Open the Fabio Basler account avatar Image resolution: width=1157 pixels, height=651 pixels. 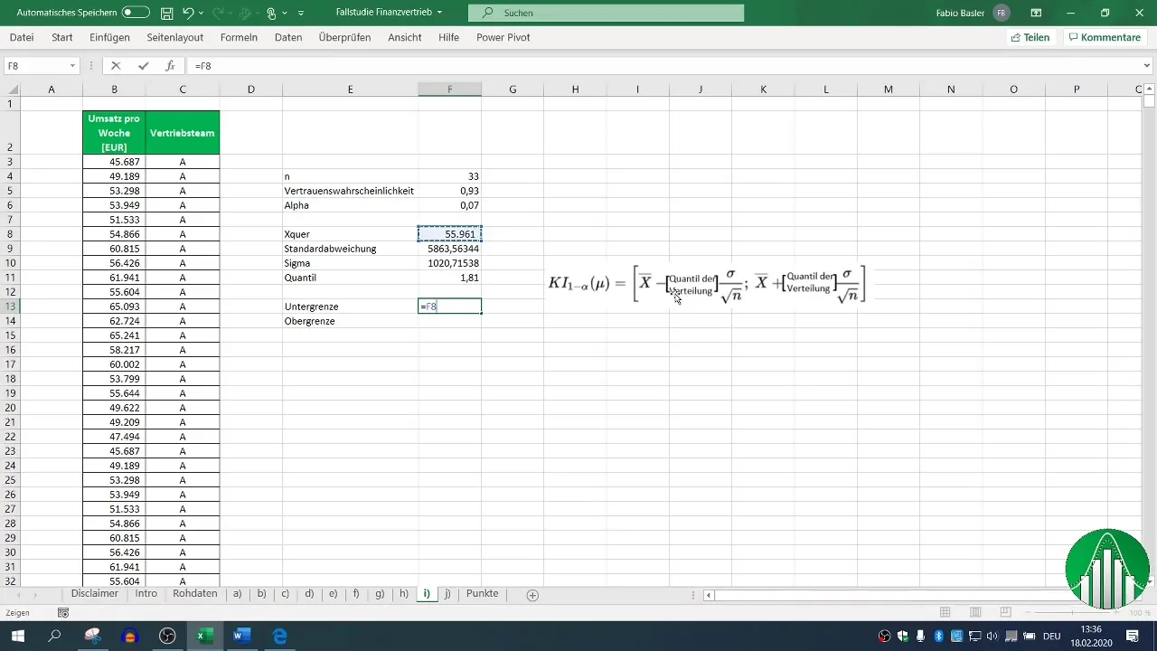tap(1002, 13)
